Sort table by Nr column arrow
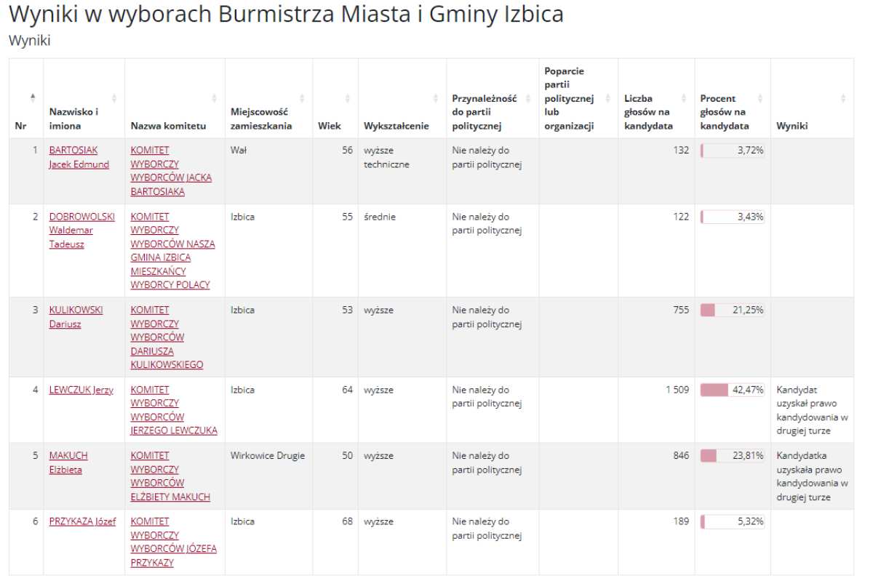The image size is (873, 581). (x=32, y=98)
